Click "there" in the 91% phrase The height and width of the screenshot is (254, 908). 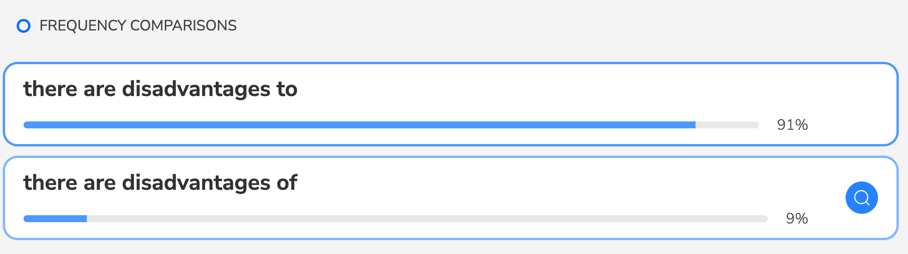click(50, 89)
